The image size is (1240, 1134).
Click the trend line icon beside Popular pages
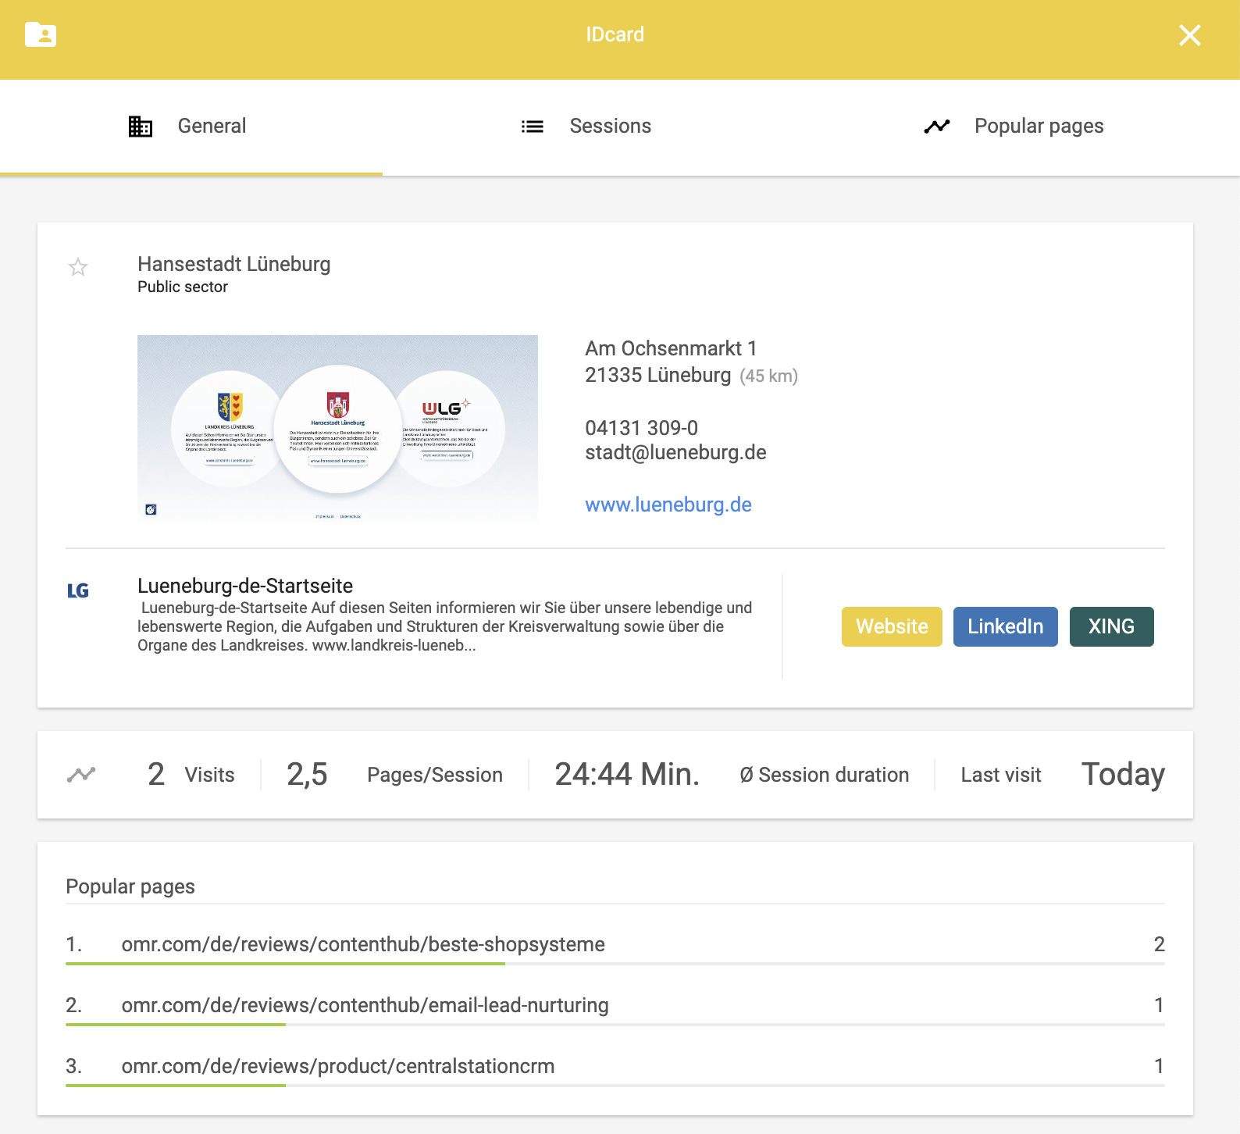(x=937, y=127)
